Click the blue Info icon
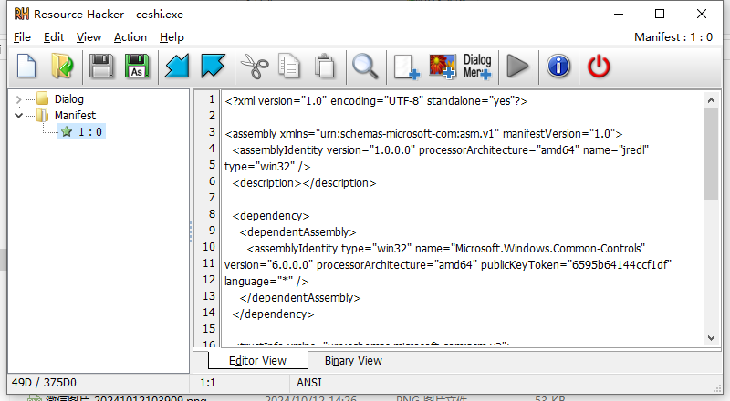Viewport: 730px width, 401px height. [558, 66]
